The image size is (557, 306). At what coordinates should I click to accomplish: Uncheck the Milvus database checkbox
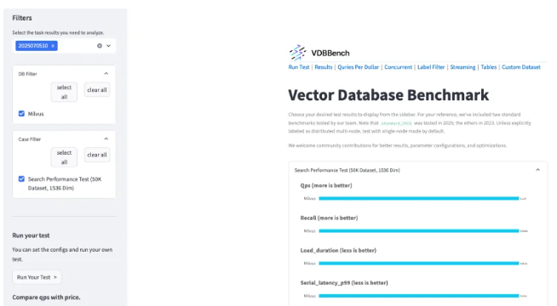(21, 113)
